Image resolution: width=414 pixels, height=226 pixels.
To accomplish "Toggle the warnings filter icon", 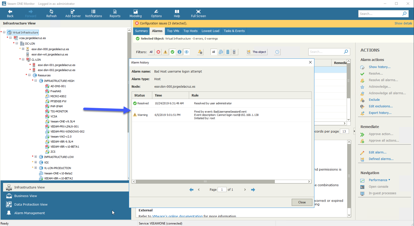I will click(165, 52).
